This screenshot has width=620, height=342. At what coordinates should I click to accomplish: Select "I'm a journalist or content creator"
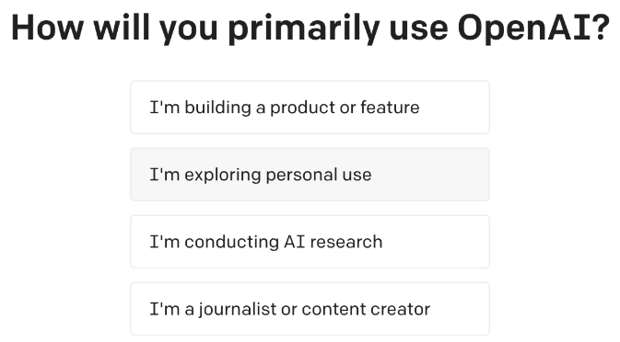[310, 309]
